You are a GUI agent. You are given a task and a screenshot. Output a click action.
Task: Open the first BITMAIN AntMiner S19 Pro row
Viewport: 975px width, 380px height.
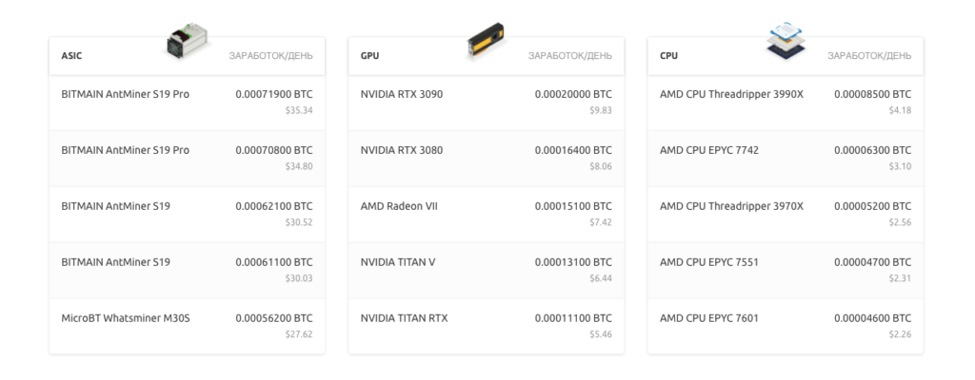click(126, 95)
